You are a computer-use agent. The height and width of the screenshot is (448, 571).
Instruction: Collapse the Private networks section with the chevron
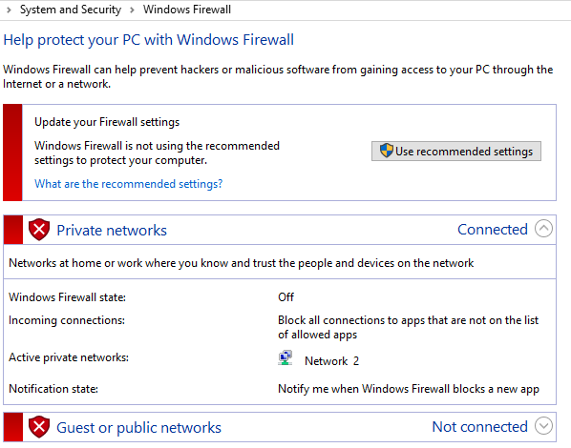pyautogui.click(x=543, y=229)
